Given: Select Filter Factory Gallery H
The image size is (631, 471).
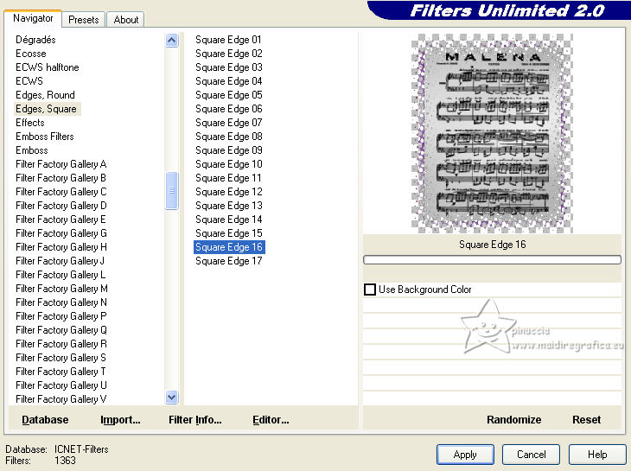Looking at the screenshot, I should coord(61,247).
